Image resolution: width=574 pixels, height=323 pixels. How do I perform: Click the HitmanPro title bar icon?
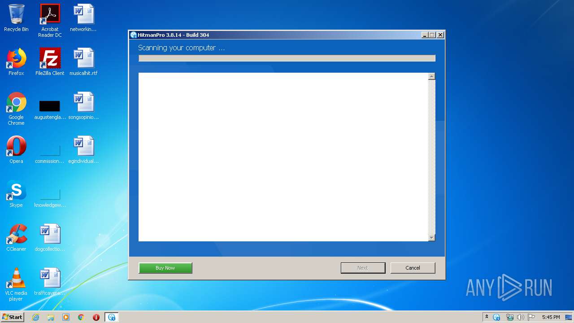click(x=133, y=35)
